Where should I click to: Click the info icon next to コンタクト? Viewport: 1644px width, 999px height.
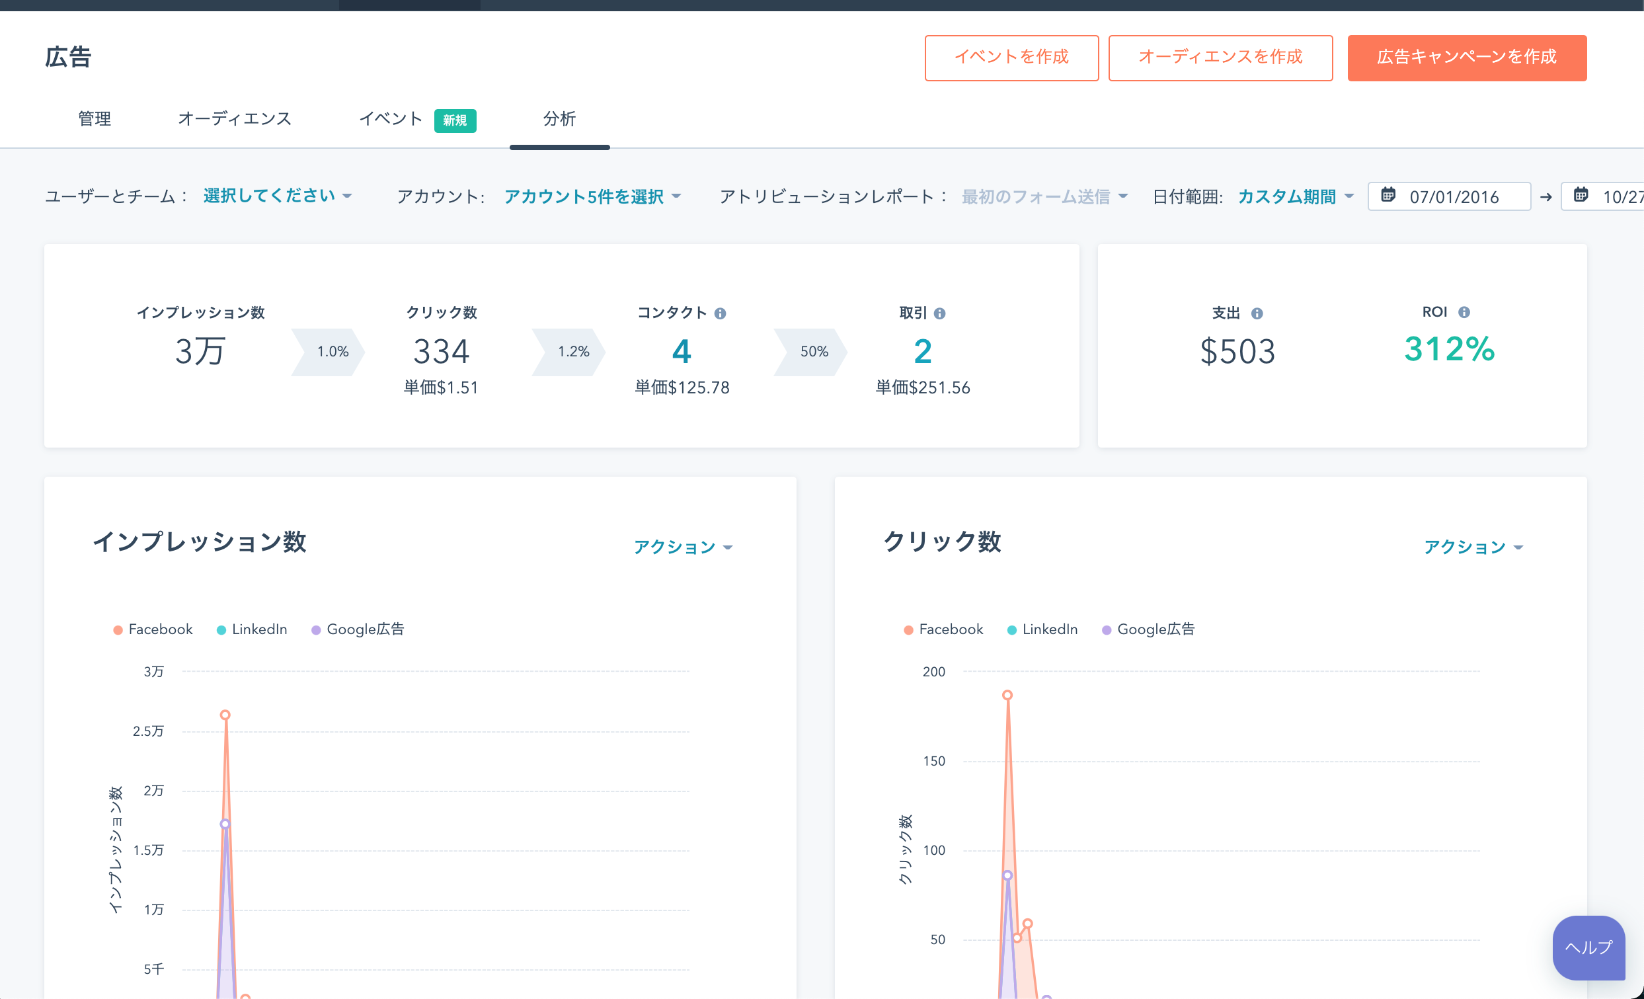point(720,313)
